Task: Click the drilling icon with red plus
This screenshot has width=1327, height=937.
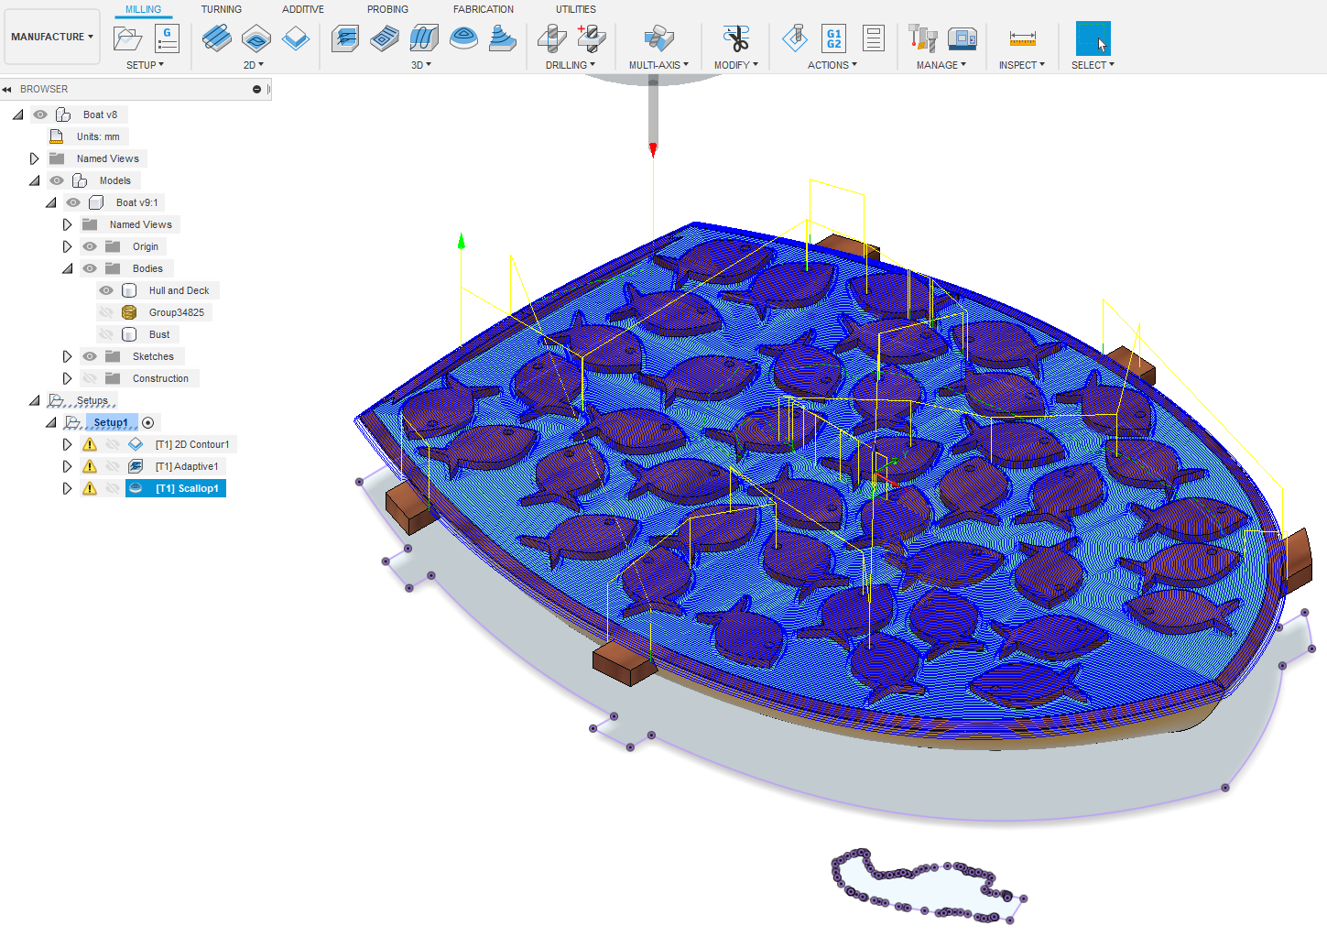Action: tap(592, 38)
